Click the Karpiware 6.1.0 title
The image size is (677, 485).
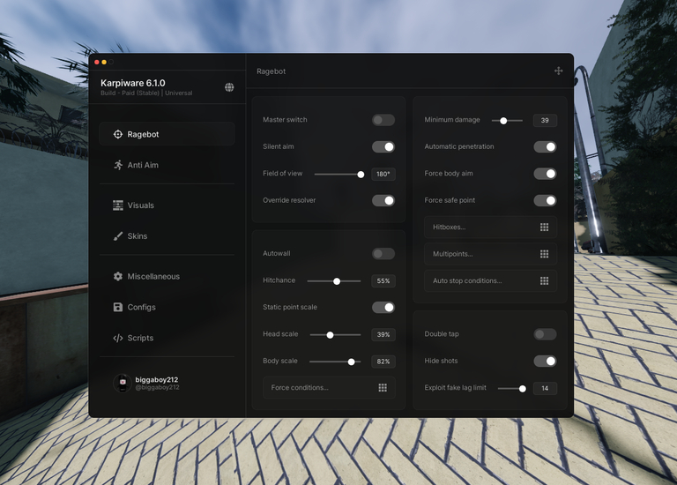click(x=133, y=83)
